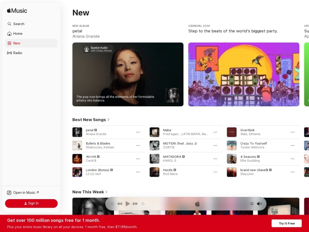Viewport: 309px width, 232px height.
Task: Click the MATADORA artwork thumbnail
Action: pos(154,159)
